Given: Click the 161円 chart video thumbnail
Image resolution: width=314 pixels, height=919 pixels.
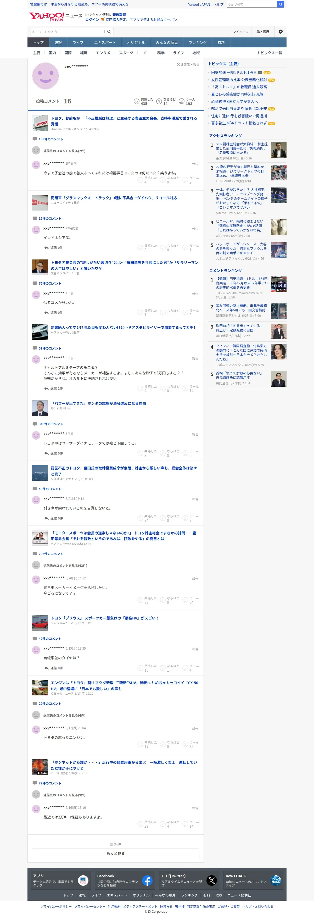Looking at the screenshot, I should (278, 284).
